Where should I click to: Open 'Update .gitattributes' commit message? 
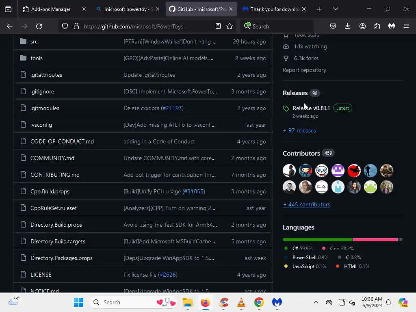click(x=149, y=75)
